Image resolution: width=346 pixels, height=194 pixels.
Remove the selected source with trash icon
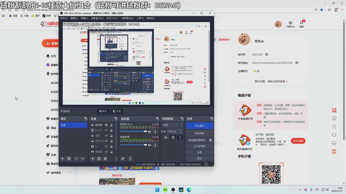99,159
